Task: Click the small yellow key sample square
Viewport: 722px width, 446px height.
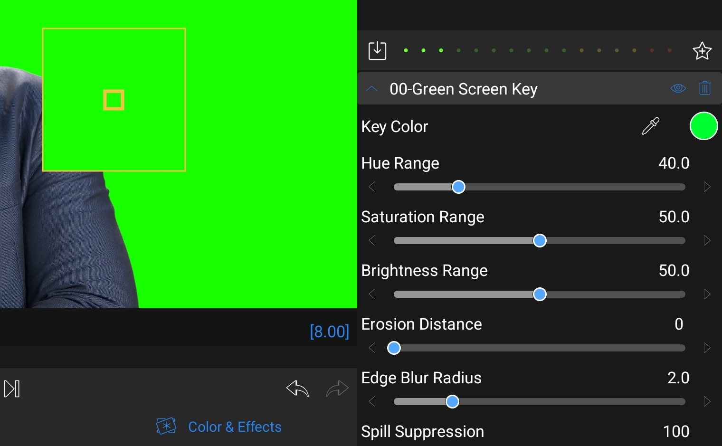Action: [114, 100]
